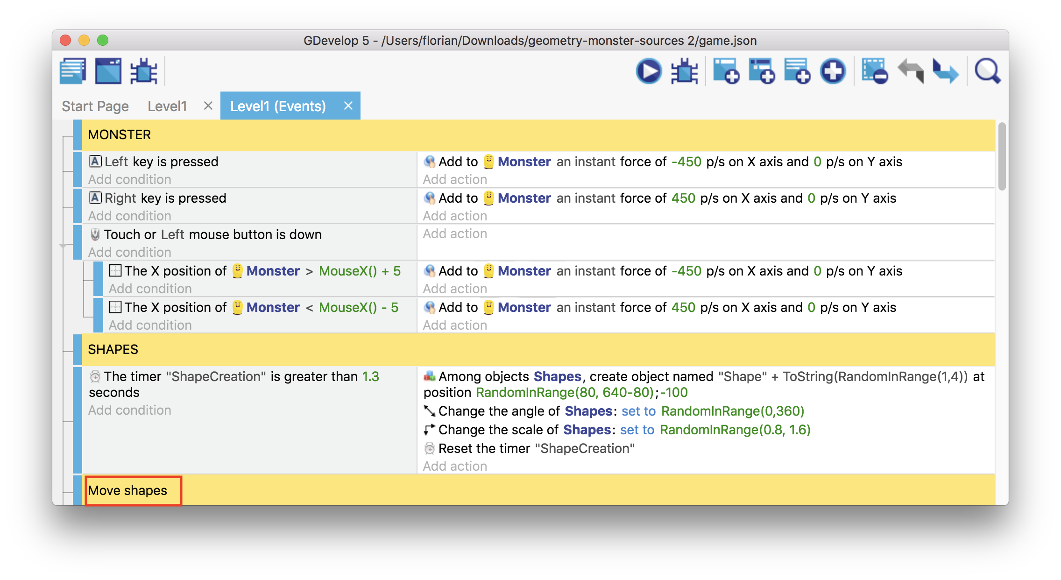
Task: Click Add action under Reset the timer
Action: pyautogui.click(x=455, y=466)
